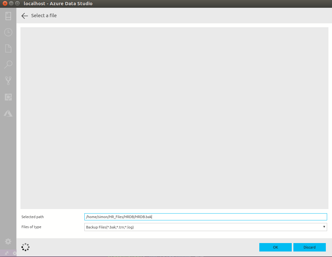The image size is (332, 257).
Task: Focus the Selected path input field
Action: pos(206,217)
